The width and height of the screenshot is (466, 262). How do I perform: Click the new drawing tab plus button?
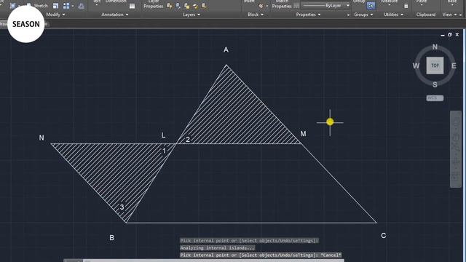[47, 24]
